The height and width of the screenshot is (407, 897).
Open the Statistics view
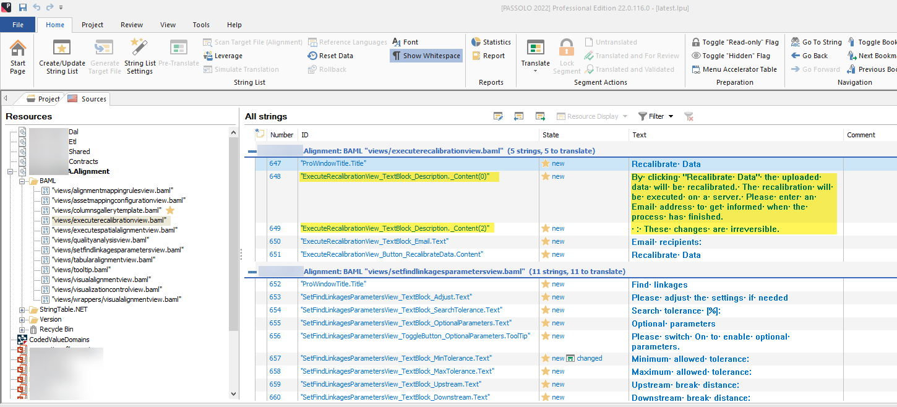coord(491,41)
